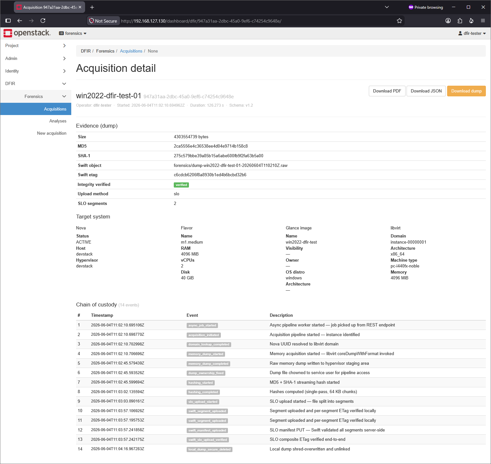Reload the current page
The width and height of the screenshot is (491, 464).
(x=43, y=21)
